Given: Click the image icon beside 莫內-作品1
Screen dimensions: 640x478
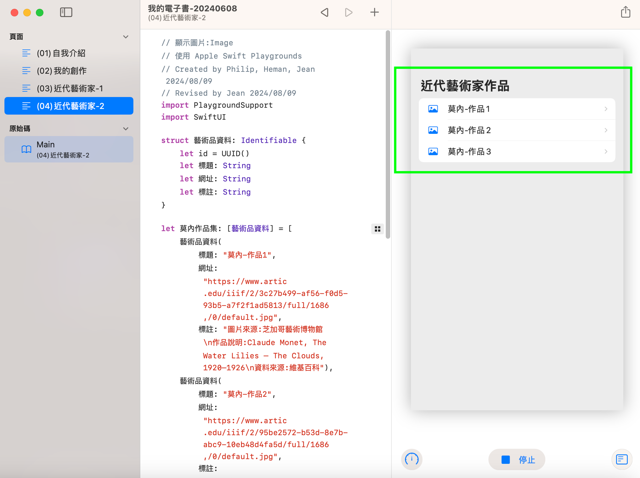Looking at the screenshot, I should [x=433, y=109].
